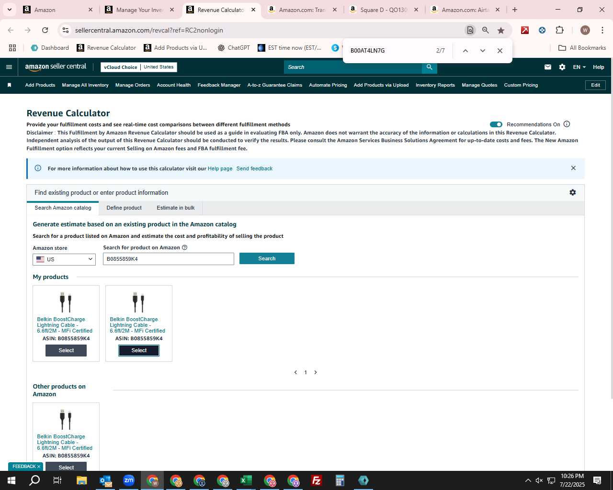613x490 pixels.
Task: Click the bookmark flag icon in navigation bar
Action: tap(9, 85)
